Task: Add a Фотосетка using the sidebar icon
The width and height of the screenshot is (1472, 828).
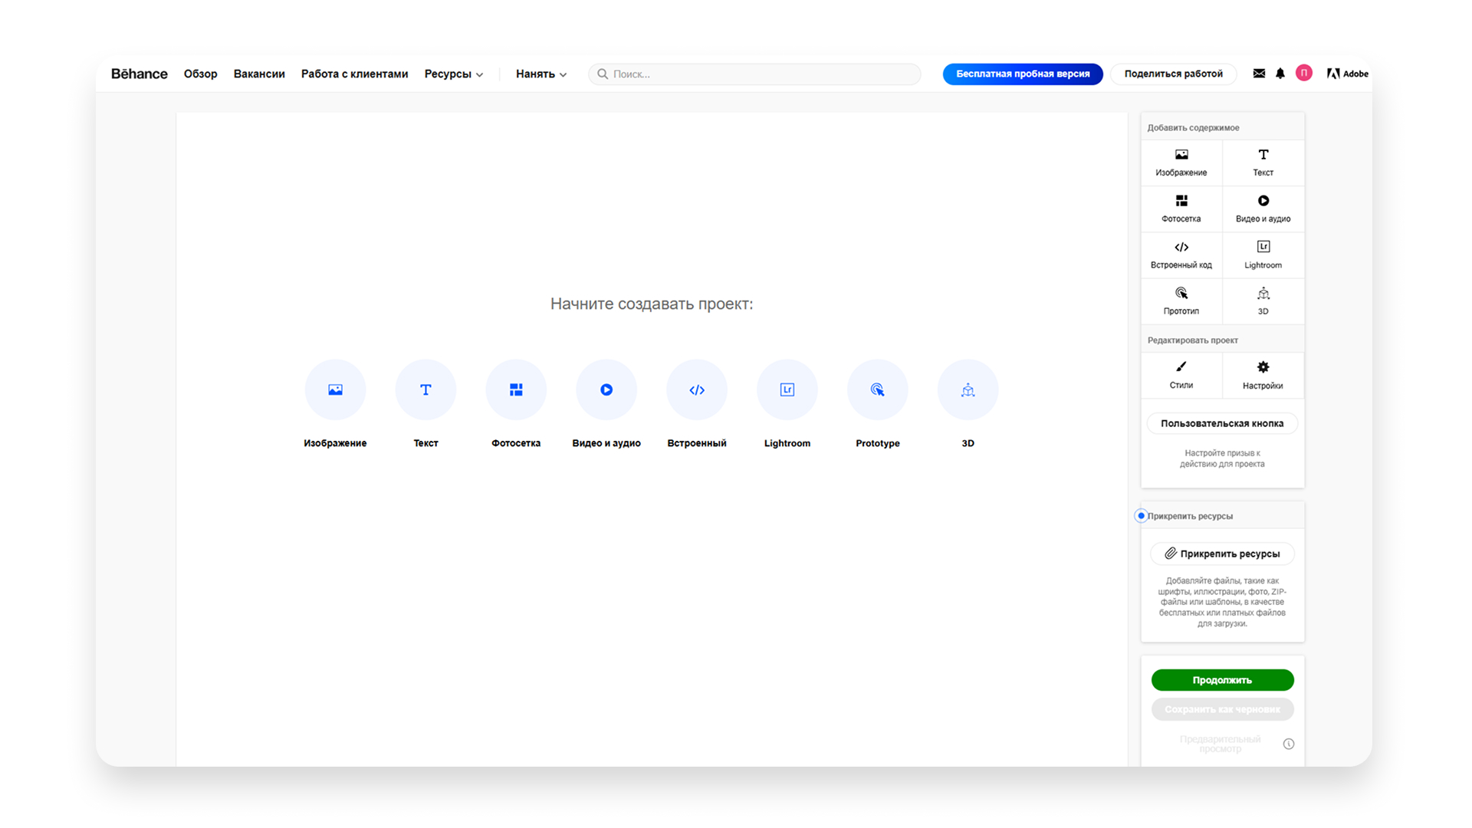Action: [1181, 209]
